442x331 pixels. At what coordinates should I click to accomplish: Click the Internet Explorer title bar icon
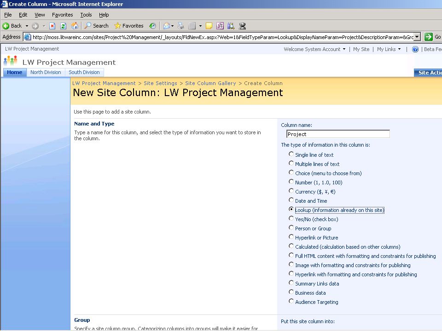click(x=4, y=4)
